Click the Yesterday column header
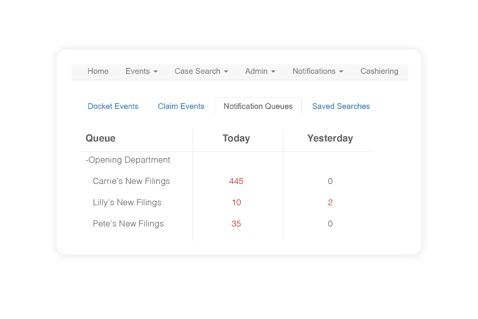The image size is (478, 319). pos(330,138)
